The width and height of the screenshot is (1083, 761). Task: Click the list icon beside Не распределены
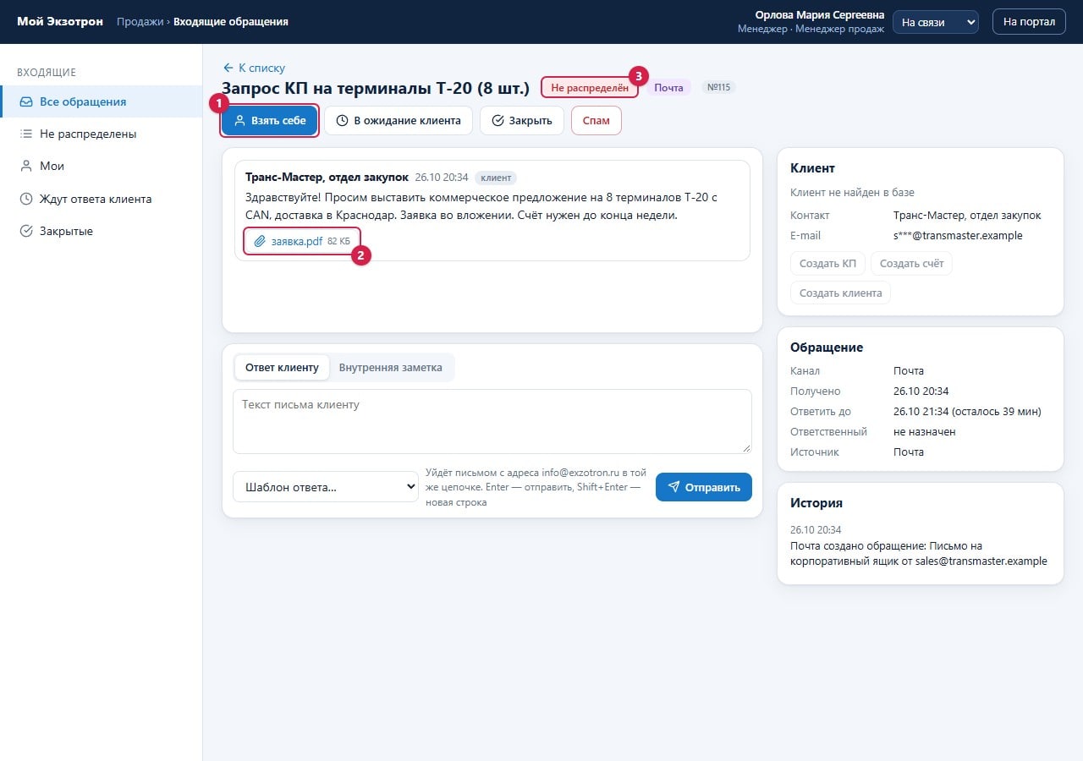26,134
